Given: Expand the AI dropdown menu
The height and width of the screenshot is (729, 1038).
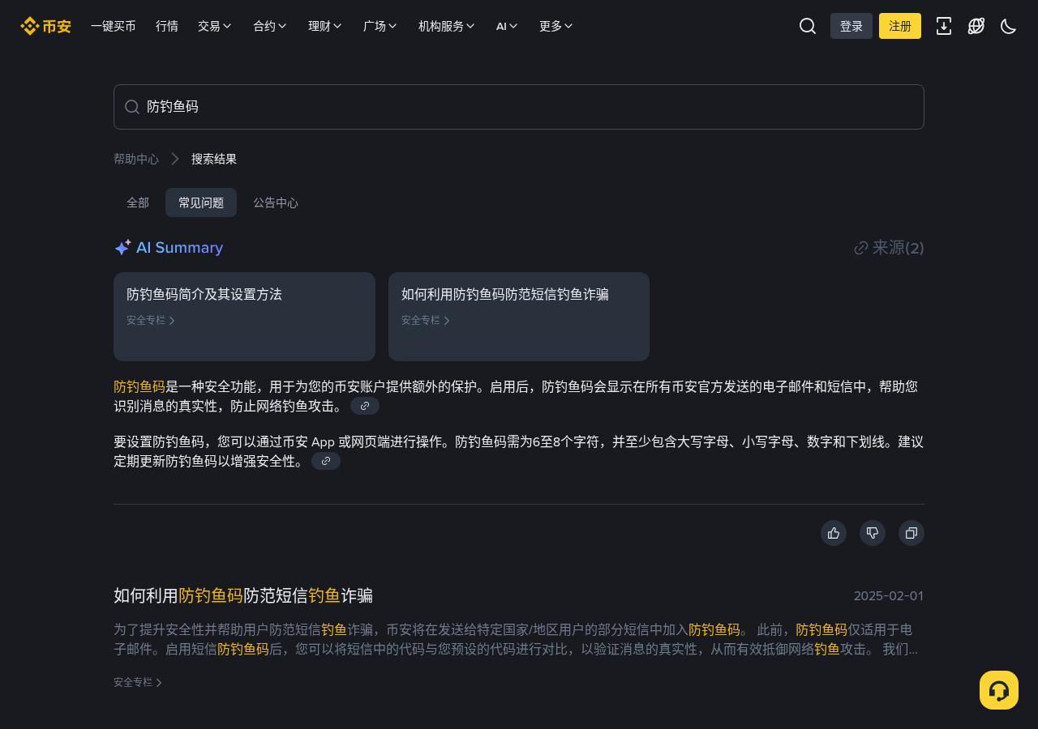Looking at the screenshot, I should (x=507, y=26).
